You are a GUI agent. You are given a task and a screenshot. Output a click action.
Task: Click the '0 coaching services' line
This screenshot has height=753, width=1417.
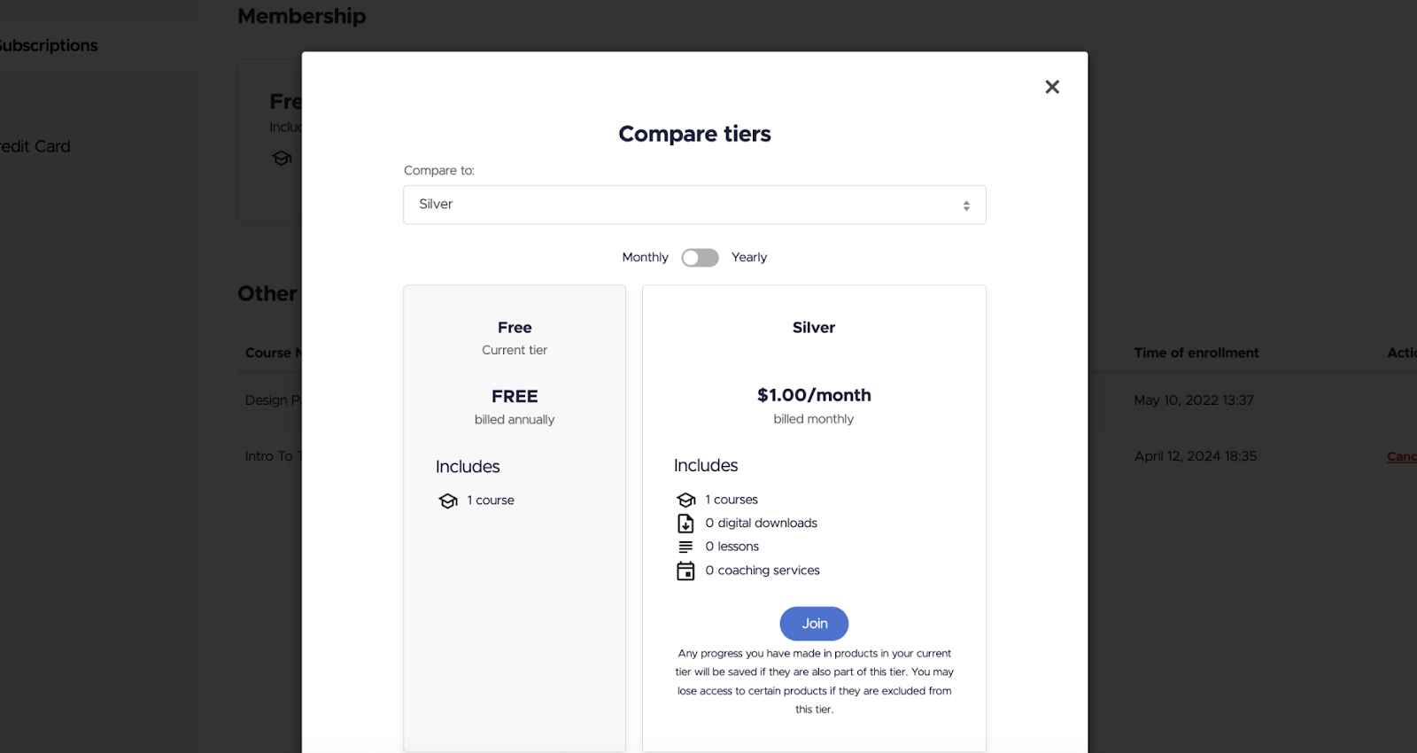[763, 571]
